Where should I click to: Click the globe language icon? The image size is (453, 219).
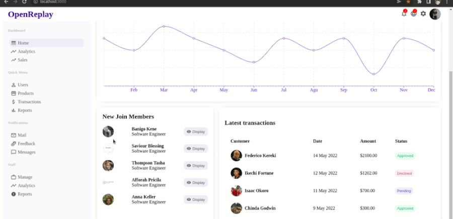414,14
